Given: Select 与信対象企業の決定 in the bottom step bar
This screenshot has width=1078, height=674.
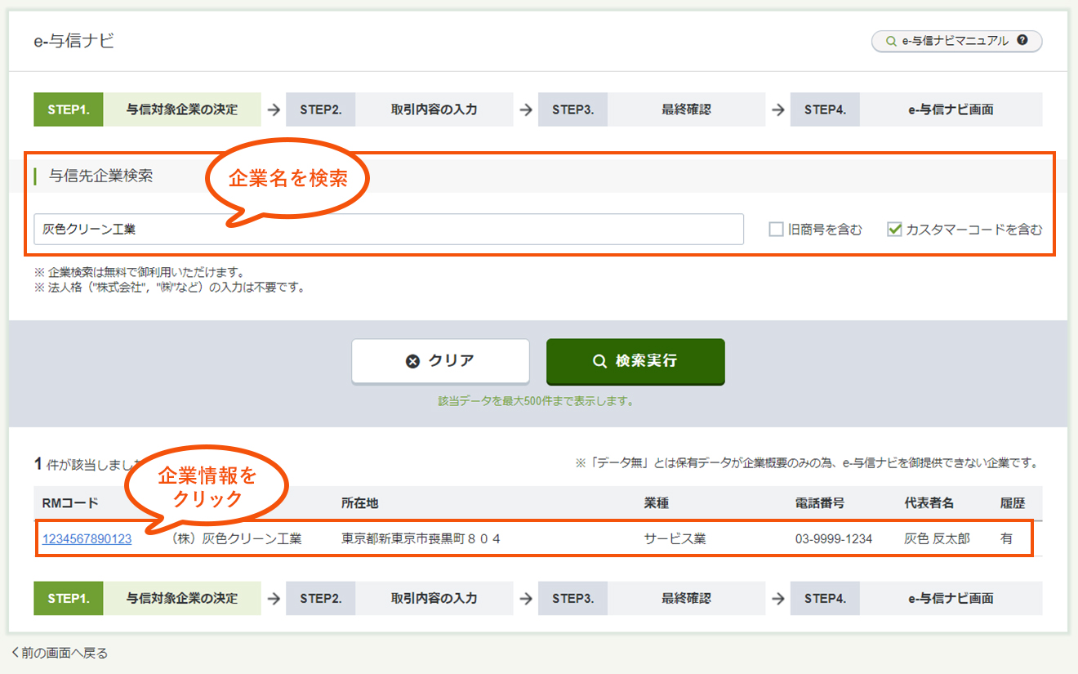Looking at the screenshot, I should pyautogui.click(x=183, y=598).
